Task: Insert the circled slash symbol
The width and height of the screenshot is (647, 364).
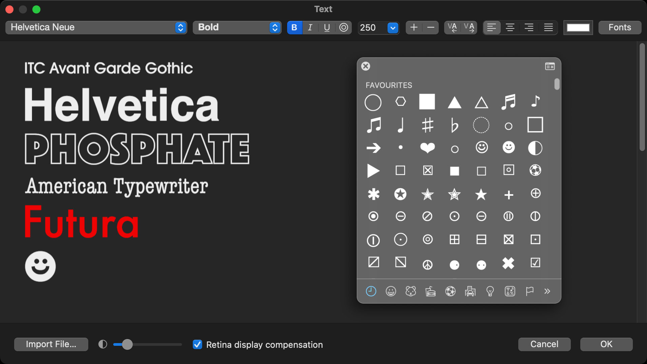Action: pos(427,216)
